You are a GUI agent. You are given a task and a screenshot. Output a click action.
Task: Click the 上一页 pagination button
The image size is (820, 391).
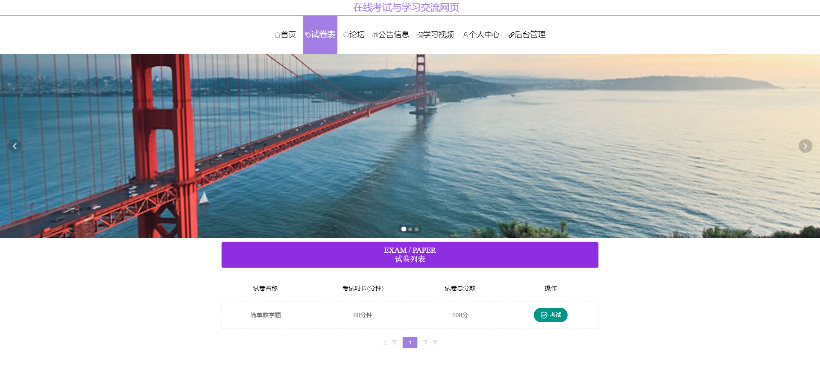[x=389, y=342]
